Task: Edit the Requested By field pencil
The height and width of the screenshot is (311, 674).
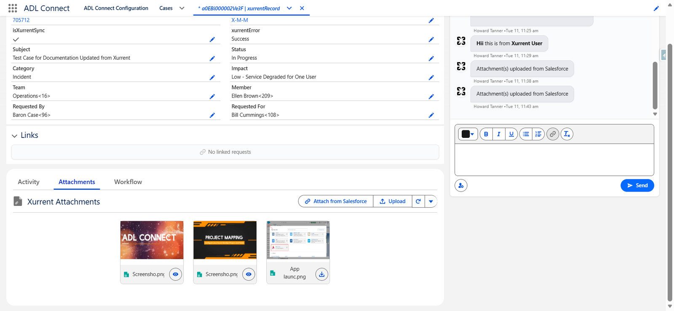Action: click(x=212, y=115)
